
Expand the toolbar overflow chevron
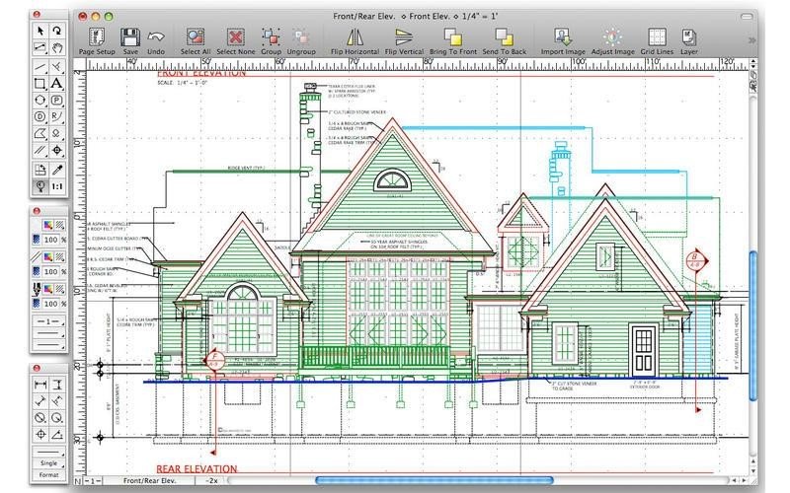[x=751, y=39]
